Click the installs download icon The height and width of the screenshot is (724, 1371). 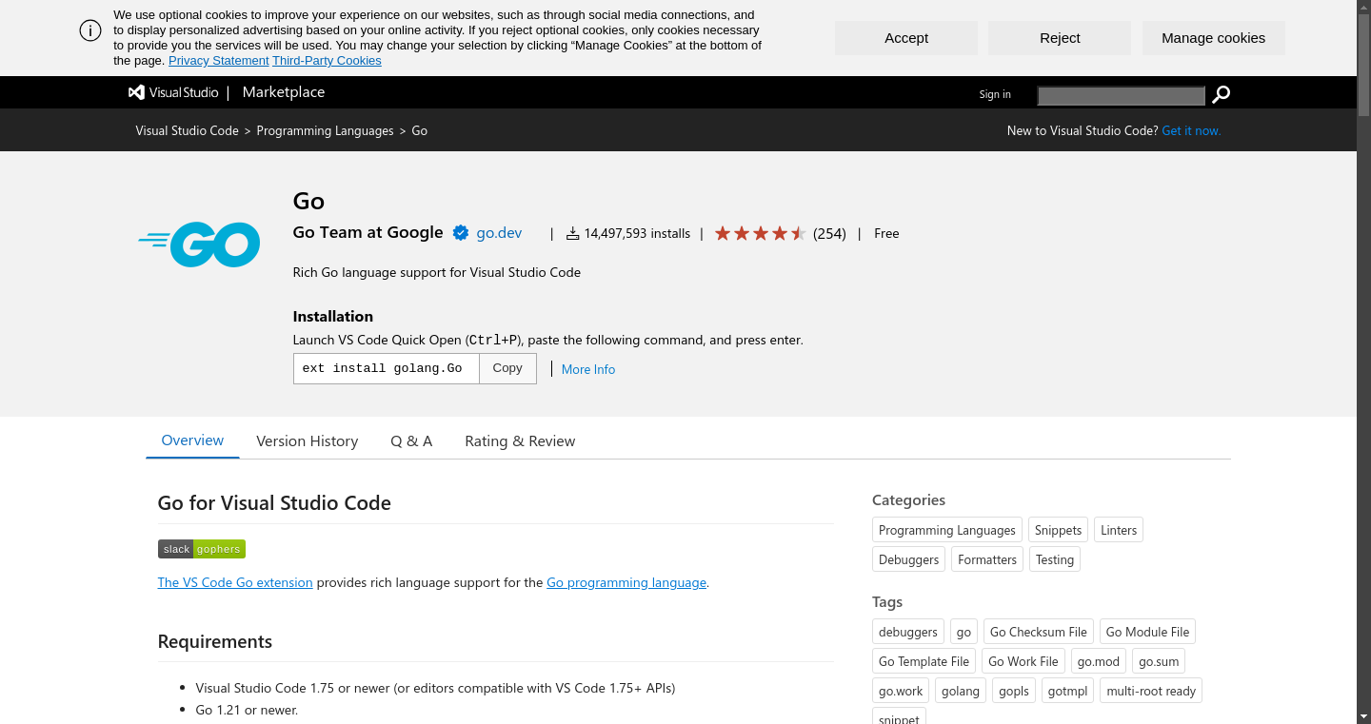coord(573,233)
